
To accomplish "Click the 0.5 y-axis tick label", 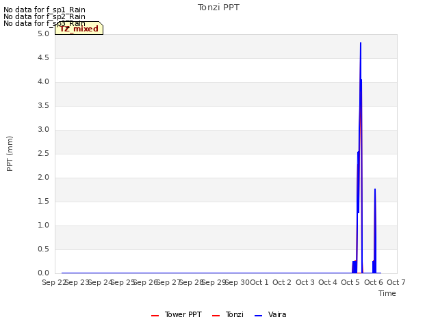I will tap(43, 249).
